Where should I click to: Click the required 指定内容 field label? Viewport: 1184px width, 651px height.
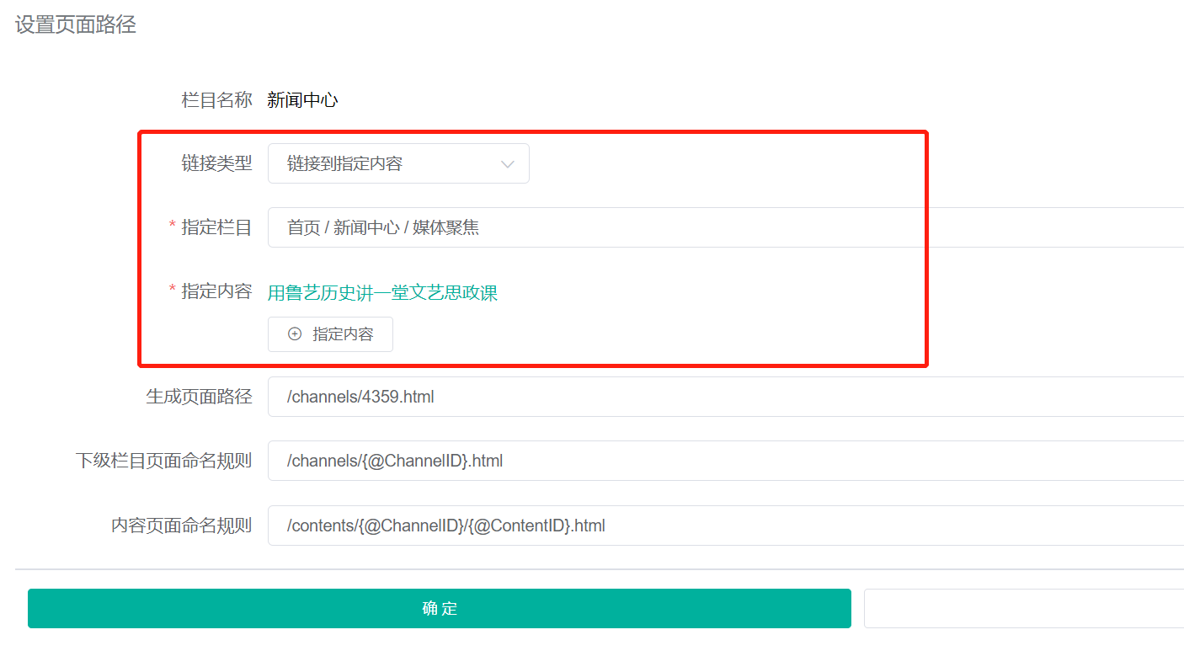point(216,291)
